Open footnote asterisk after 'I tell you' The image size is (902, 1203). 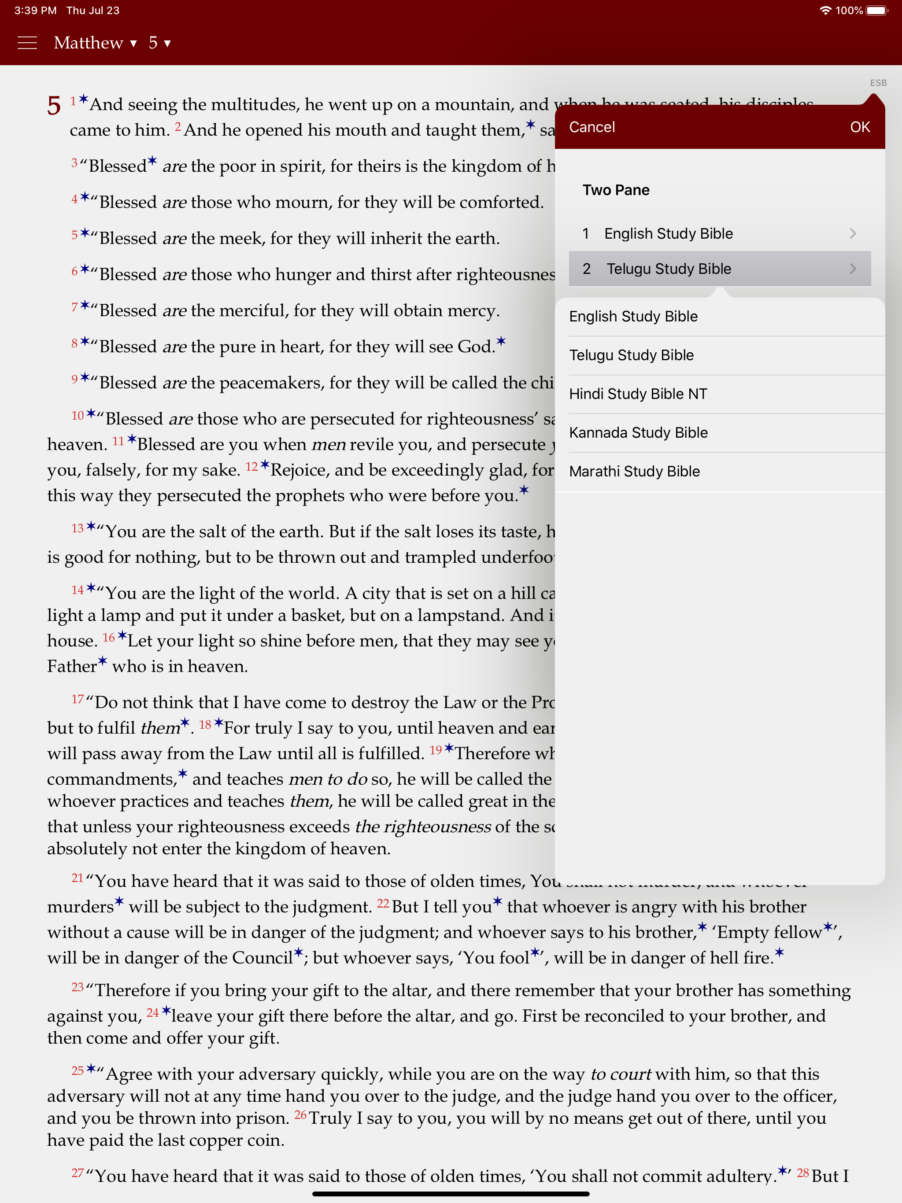point(498,901)
